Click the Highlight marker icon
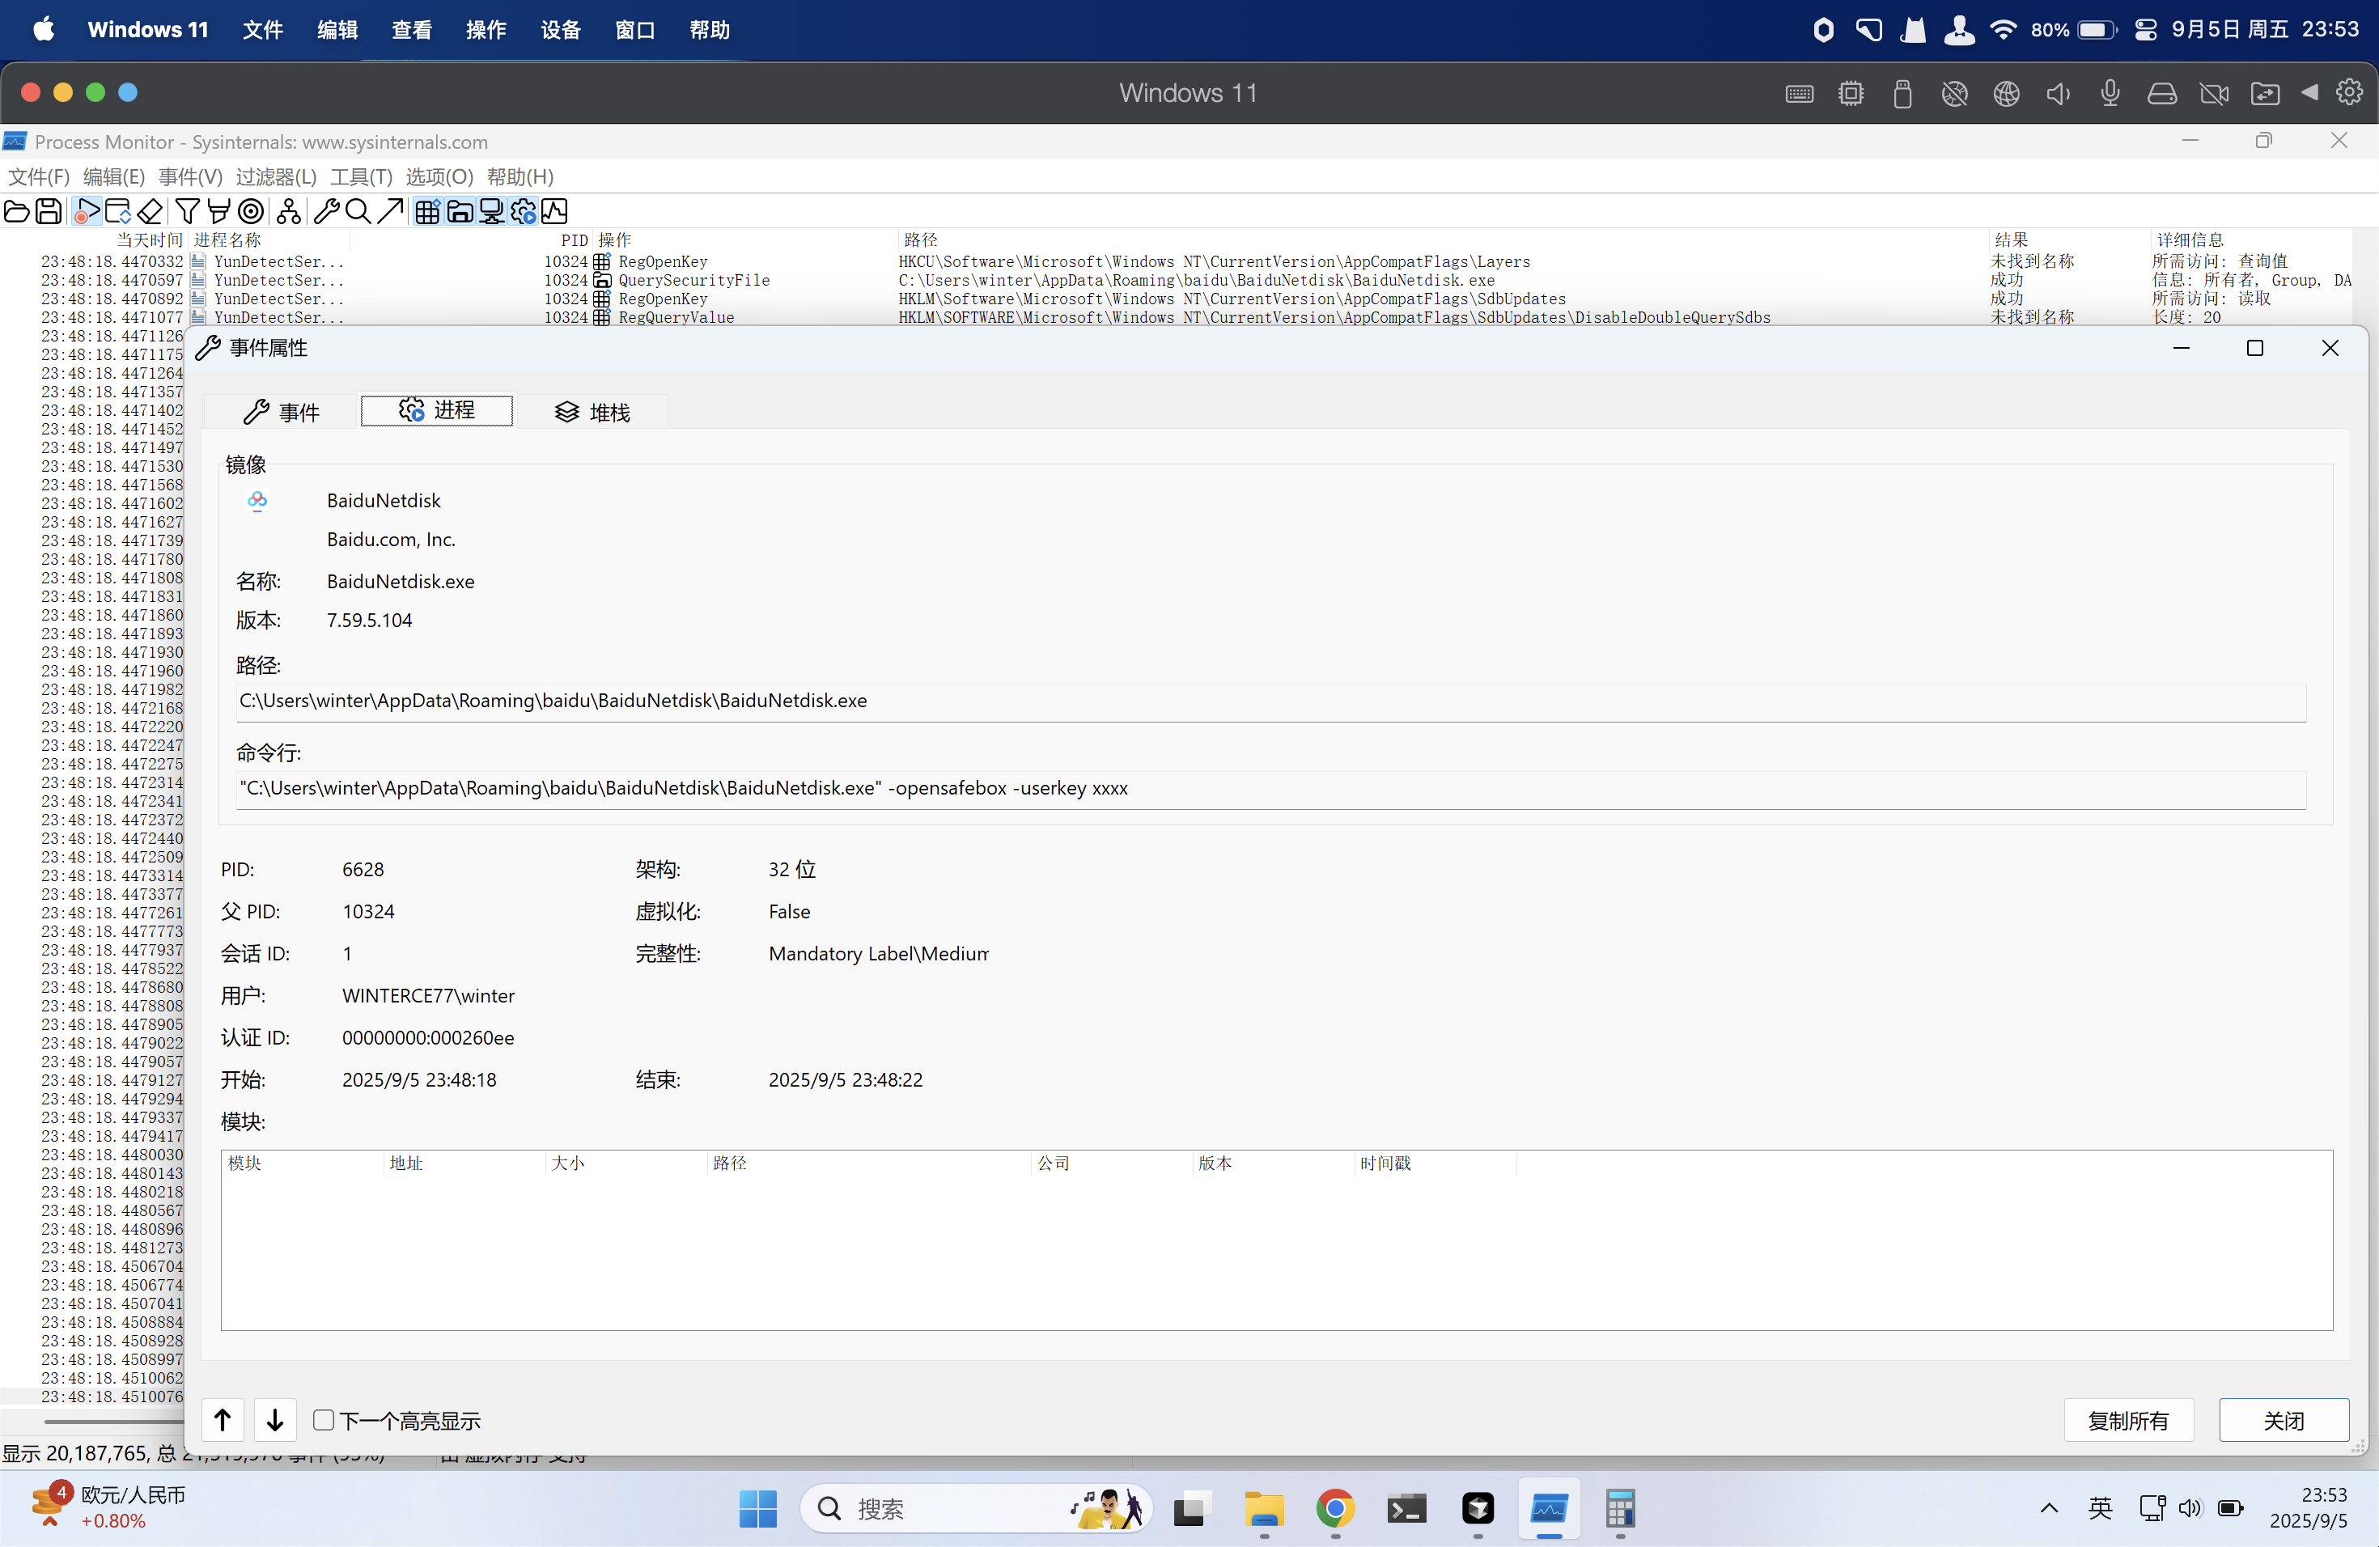This screenshot has width=2379, height=1547. coord(218,211)
